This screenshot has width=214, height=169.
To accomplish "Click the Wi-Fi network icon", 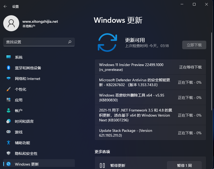I will point(9,78).
